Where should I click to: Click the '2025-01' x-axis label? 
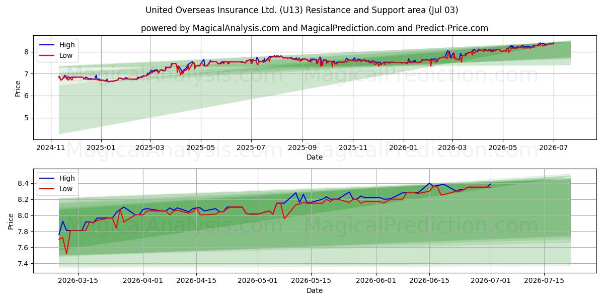[101, 148]
